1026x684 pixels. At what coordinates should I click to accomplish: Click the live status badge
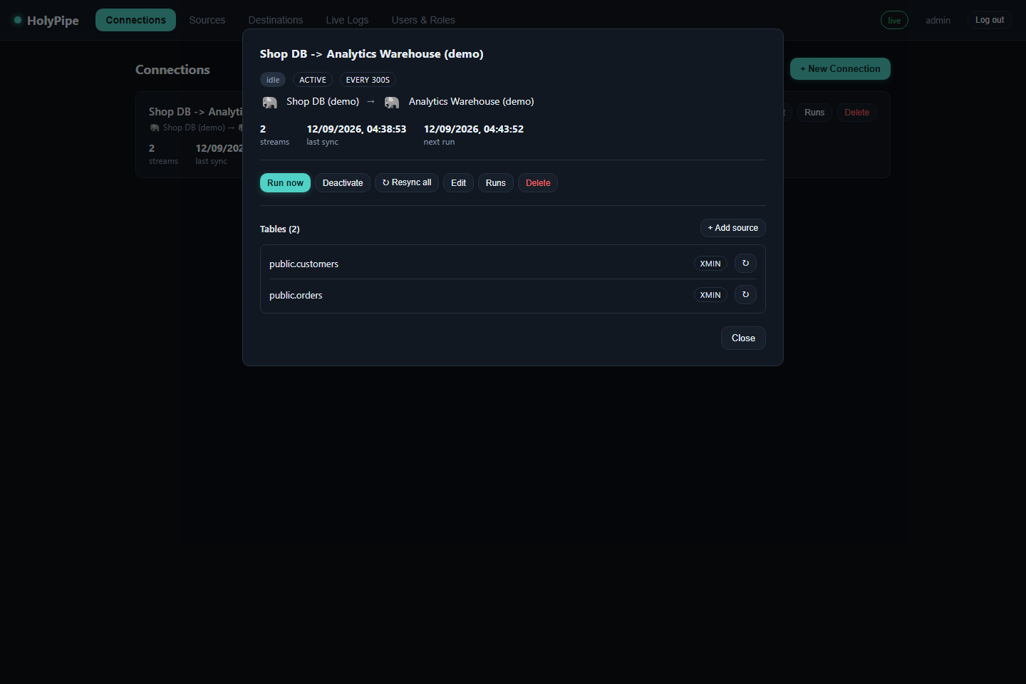tap(894, 20)
